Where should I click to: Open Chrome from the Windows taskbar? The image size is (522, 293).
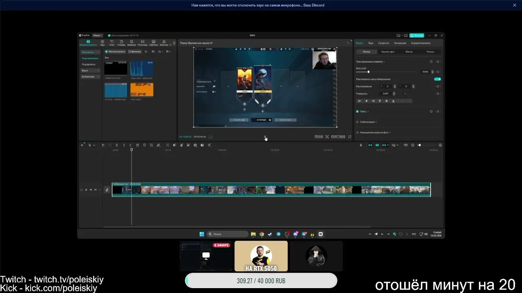coord(261,234)
